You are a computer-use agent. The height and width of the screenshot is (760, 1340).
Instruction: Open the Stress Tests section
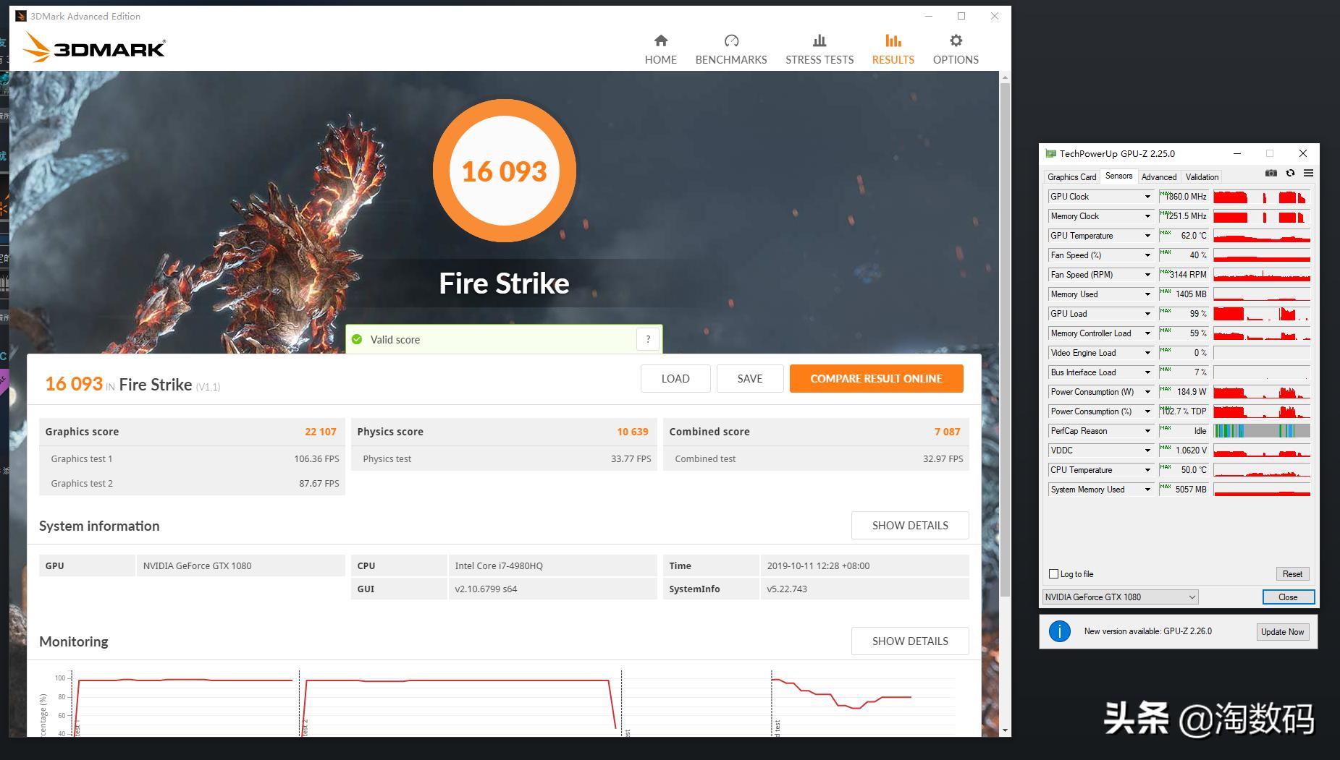(x=818, y=48)
